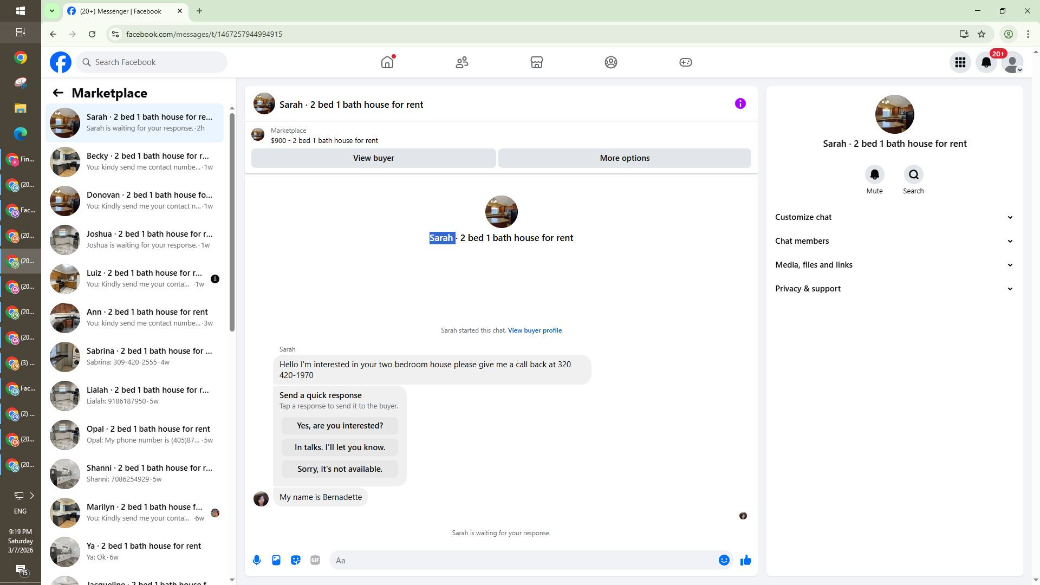The image size is (1040, 585).
Task: Mute this conversation with the bell icon
Action: (x=875, y=174)
